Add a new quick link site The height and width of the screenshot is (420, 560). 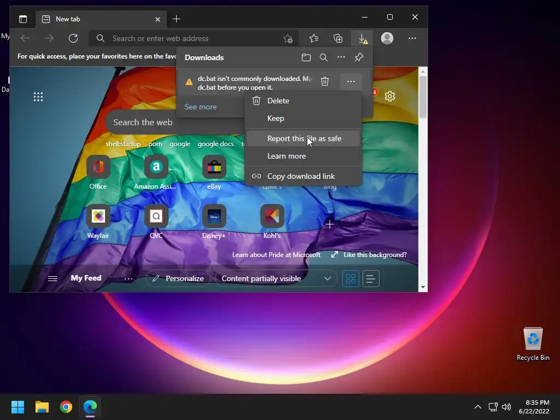330,224
